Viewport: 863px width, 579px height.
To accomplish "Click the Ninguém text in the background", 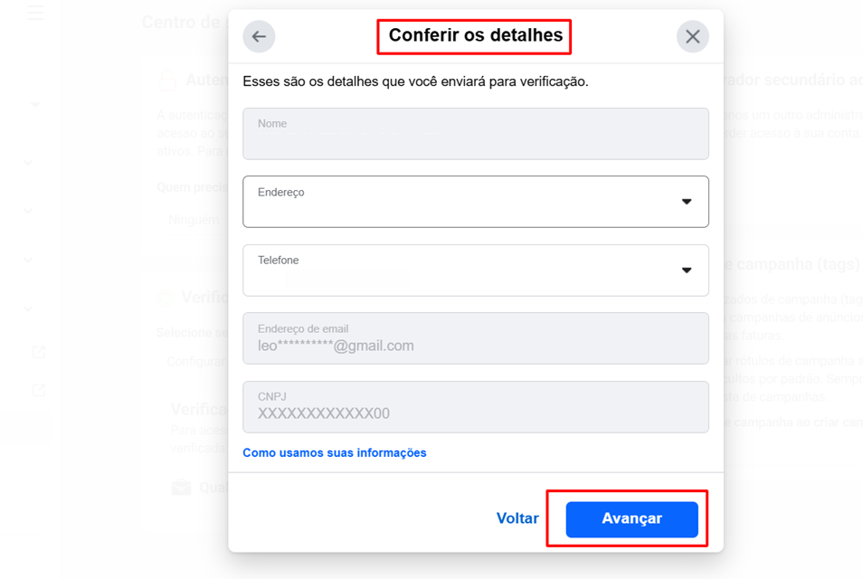I will [x=193, y=220].
